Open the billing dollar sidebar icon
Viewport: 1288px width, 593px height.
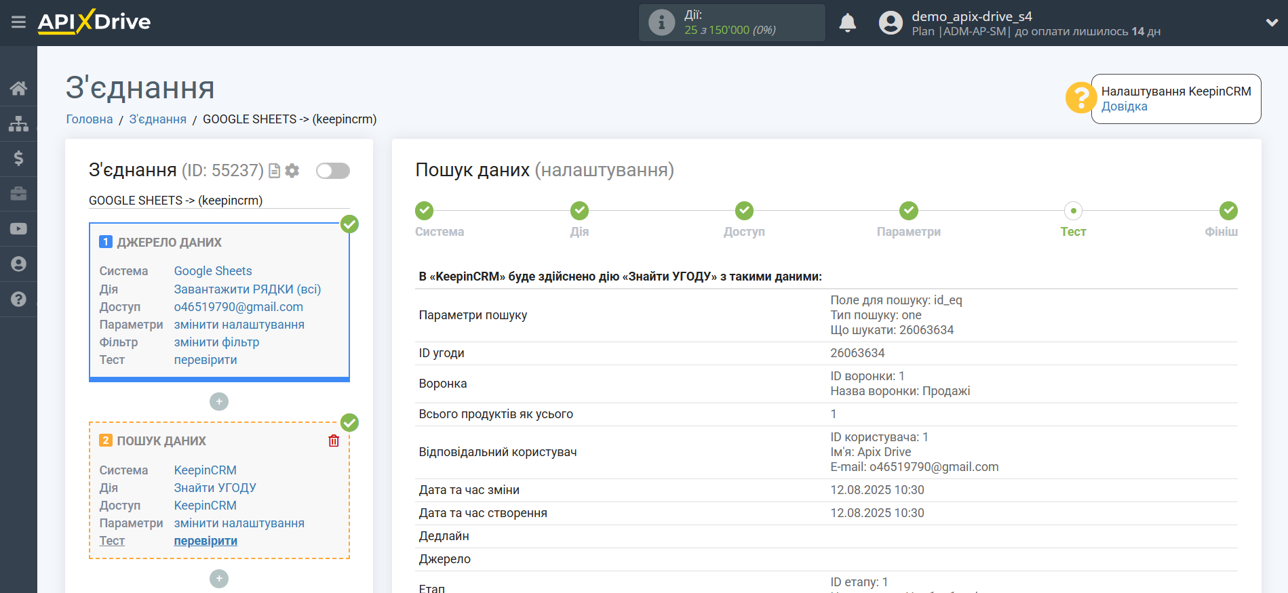(x=18, y=159)
